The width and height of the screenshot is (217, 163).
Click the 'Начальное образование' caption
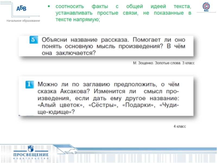pos(23,21)
